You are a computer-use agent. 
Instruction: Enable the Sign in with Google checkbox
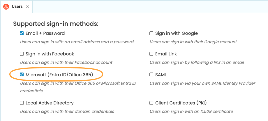click(151, 33)
